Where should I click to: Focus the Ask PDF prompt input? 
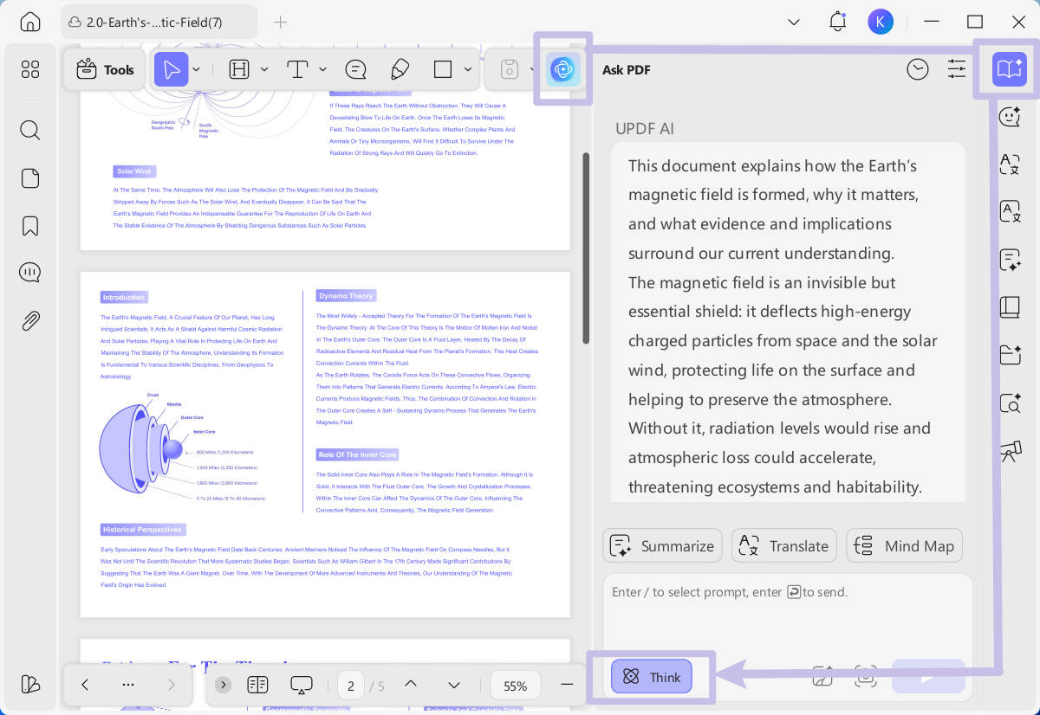point(788,615)
